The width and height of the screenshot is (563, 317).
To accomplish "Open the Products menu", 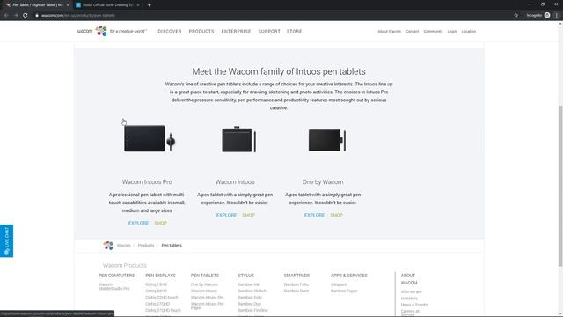I will (201, 32).
